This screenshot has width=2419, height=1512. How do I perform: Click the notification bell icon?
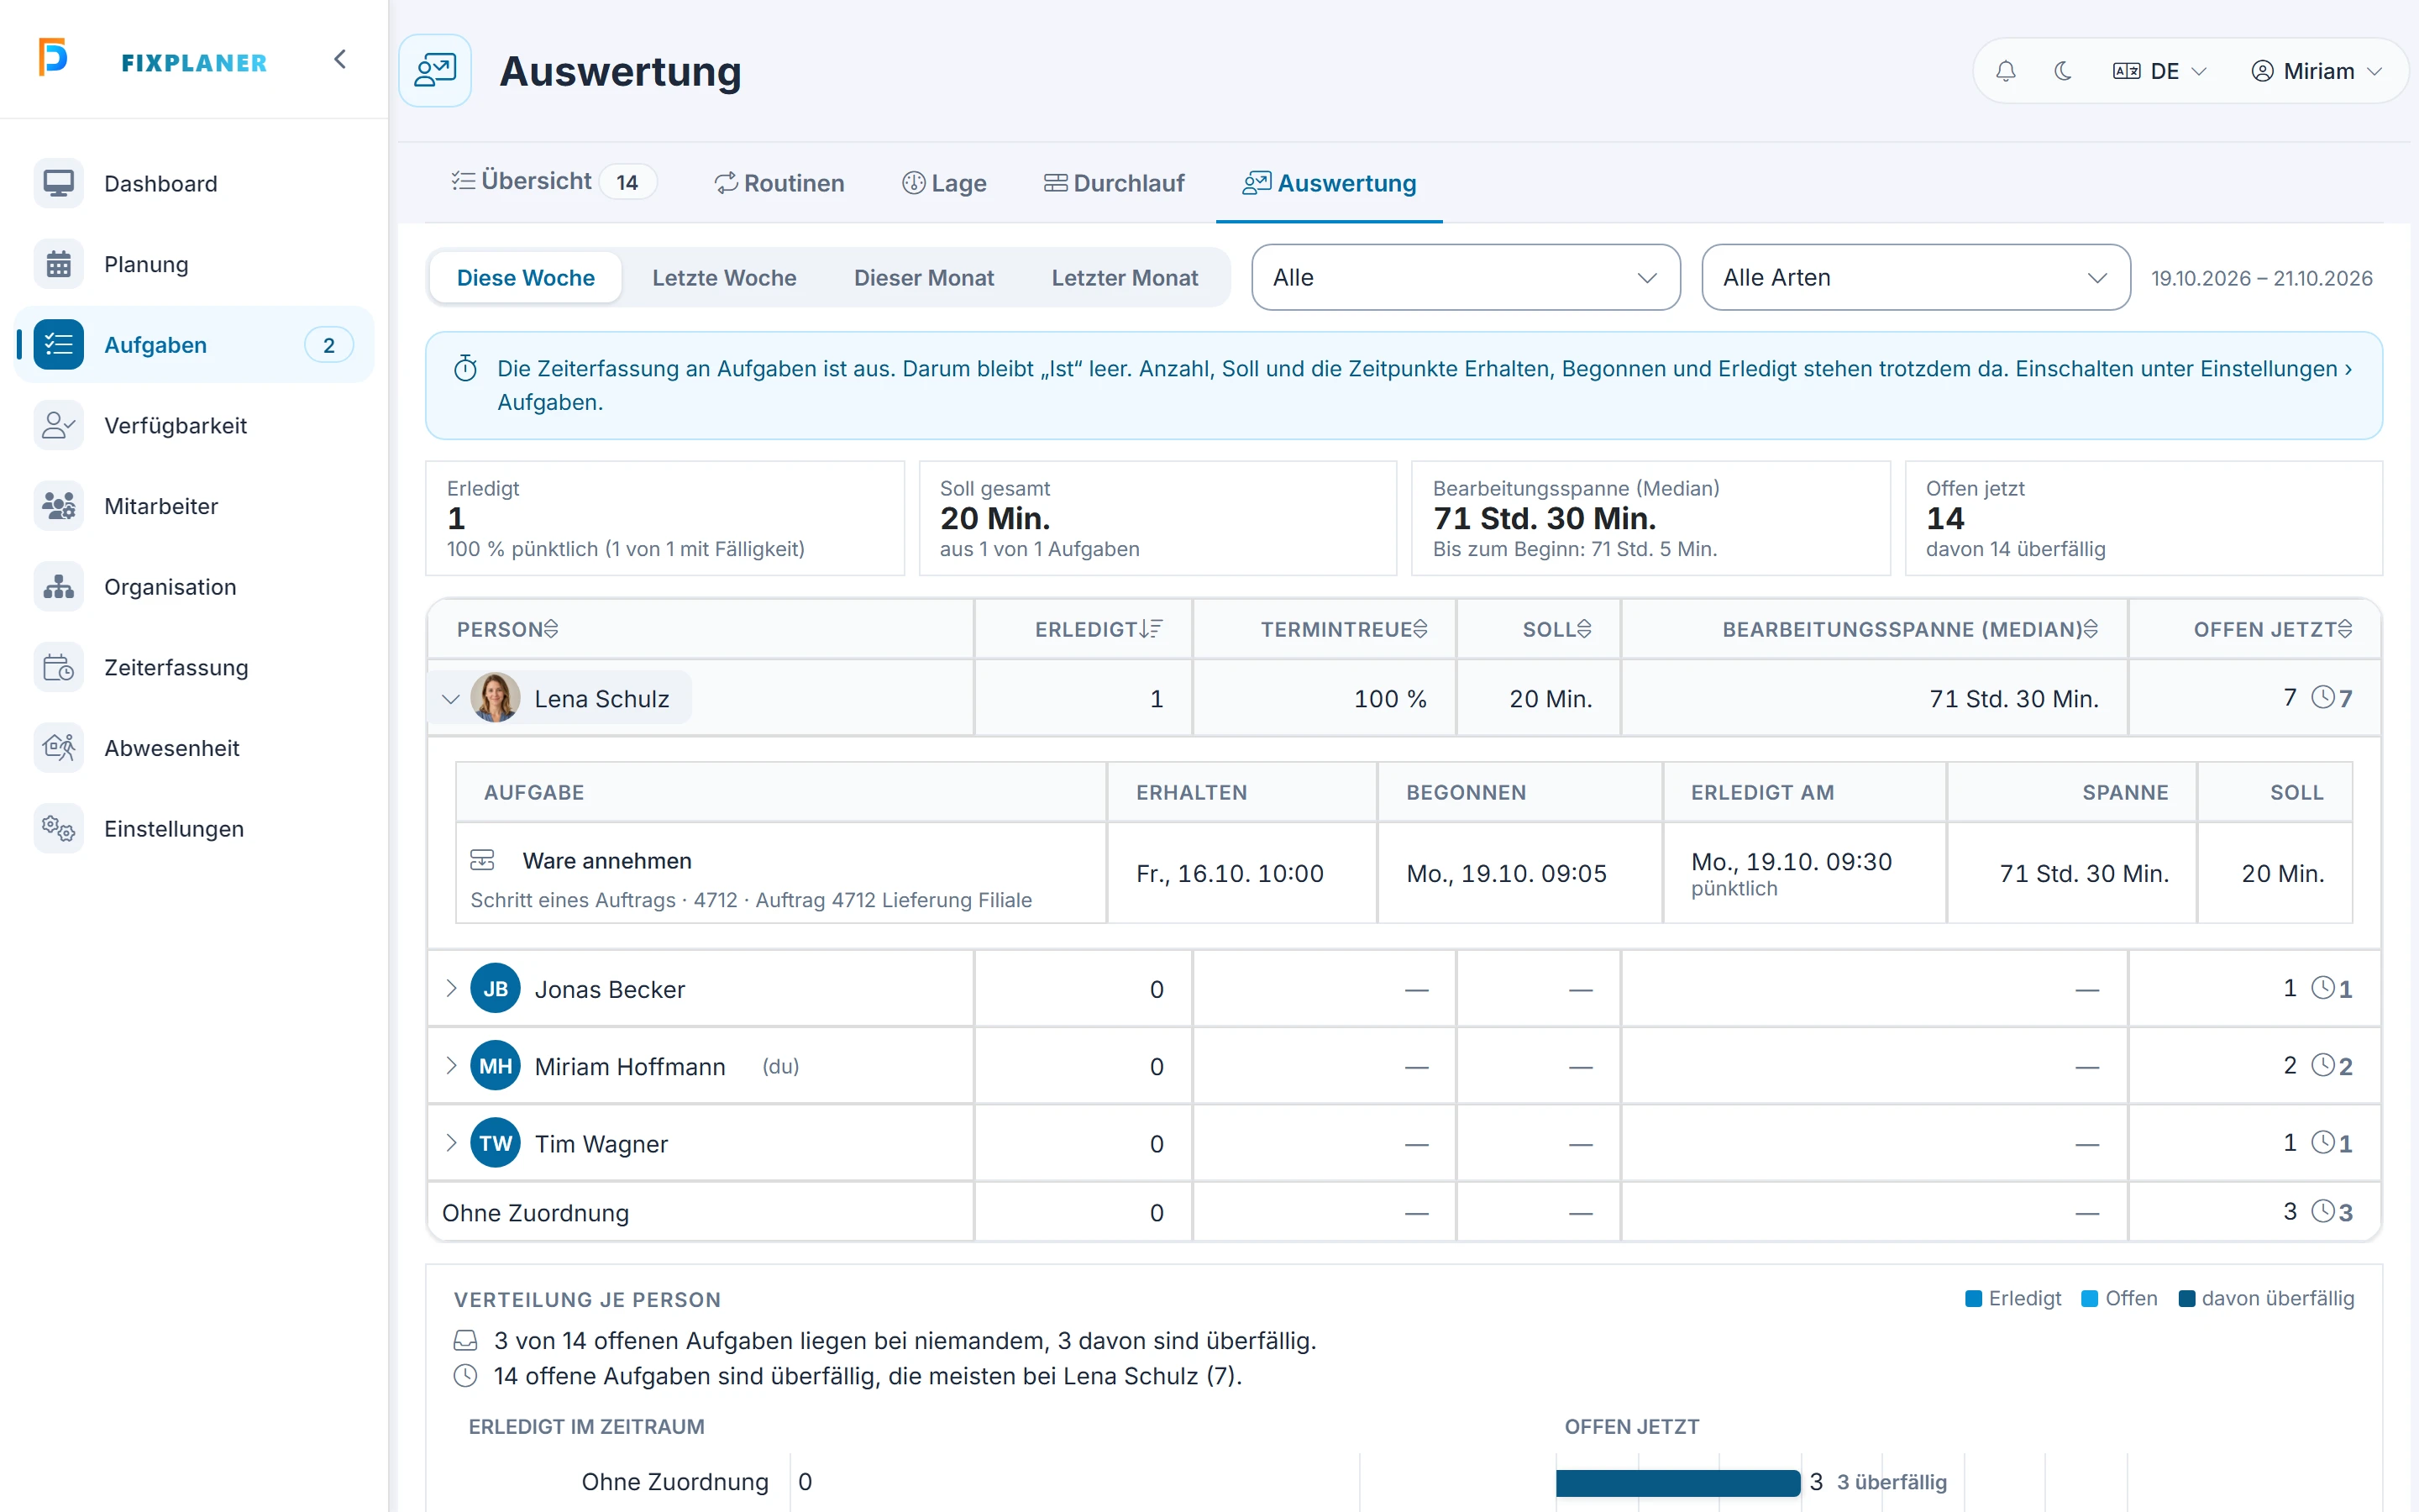2005,71
